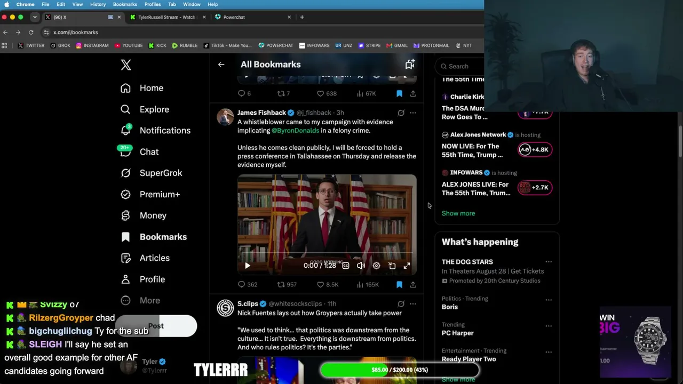The image size is (683, 384).
Task: Open Grok explain on James Fishback's post
Action: pyautogui.click(x=401, y=113)
